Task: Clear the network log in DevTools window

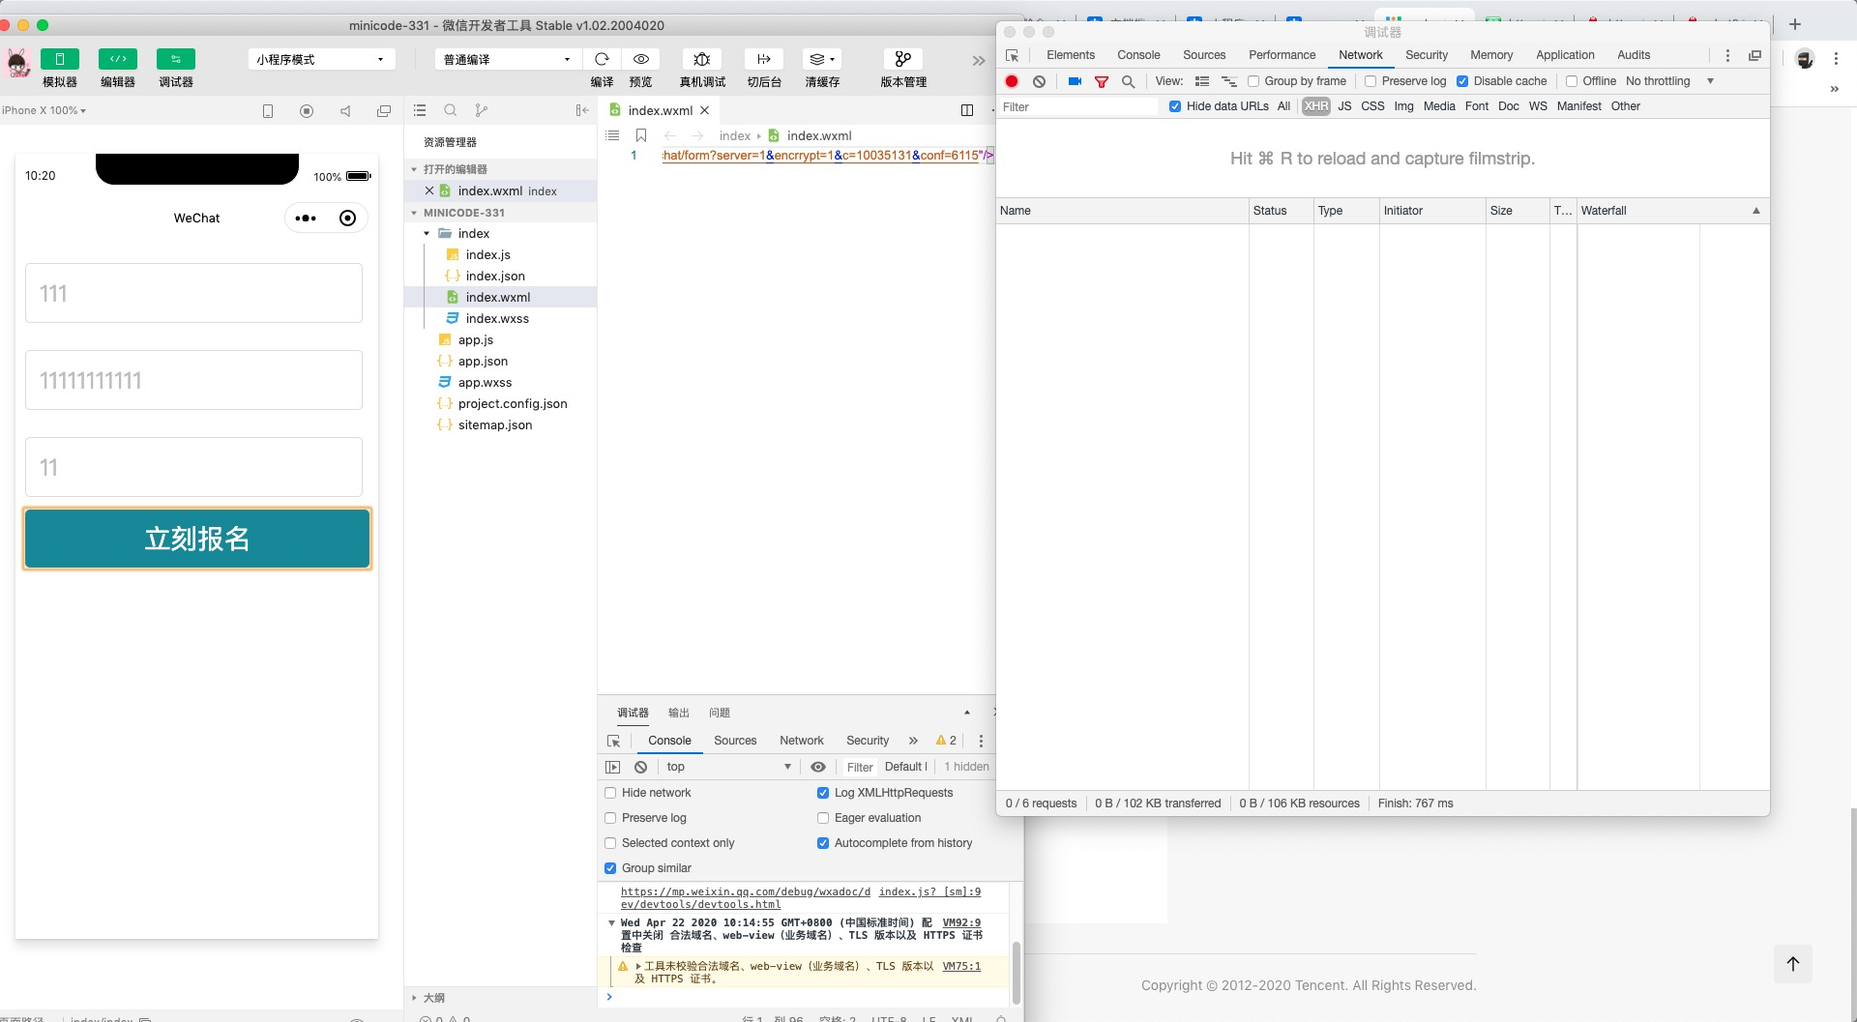Action: coord(1039,81)
